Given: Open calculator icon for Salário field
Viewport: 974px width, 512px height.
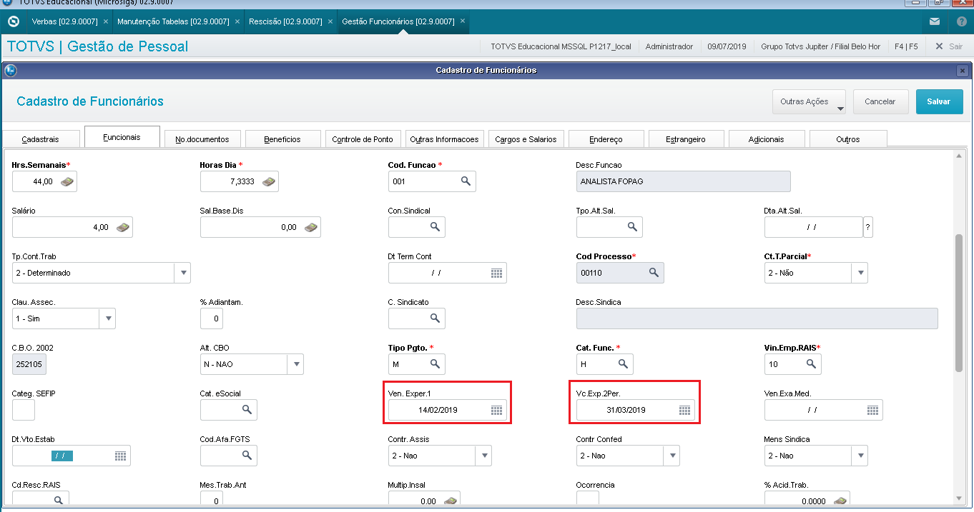Looking at the screenshot, I should tap(123, 227).
